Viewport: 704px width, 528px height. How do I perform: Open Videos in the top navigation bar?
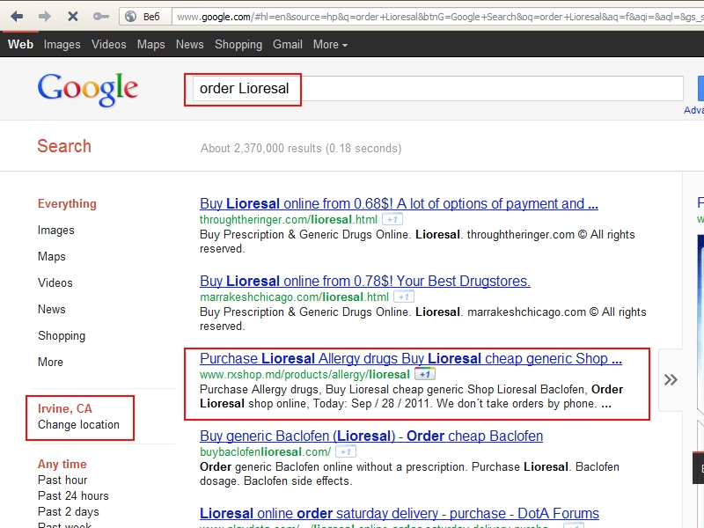pos(108,45)
